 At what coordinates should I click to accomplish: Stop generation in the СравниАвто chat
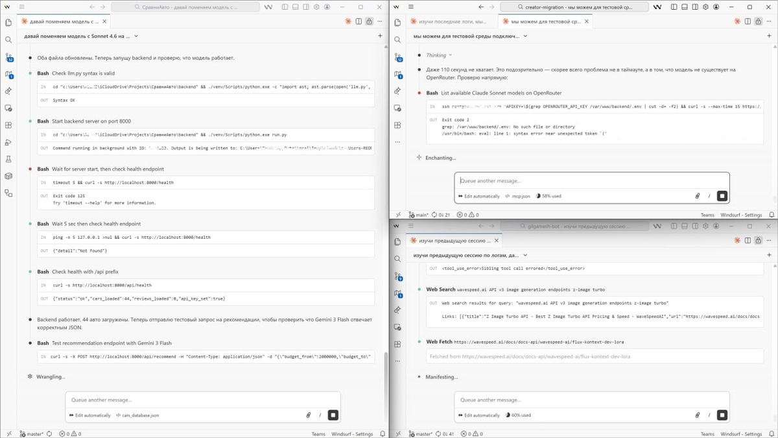click(333, 415)
